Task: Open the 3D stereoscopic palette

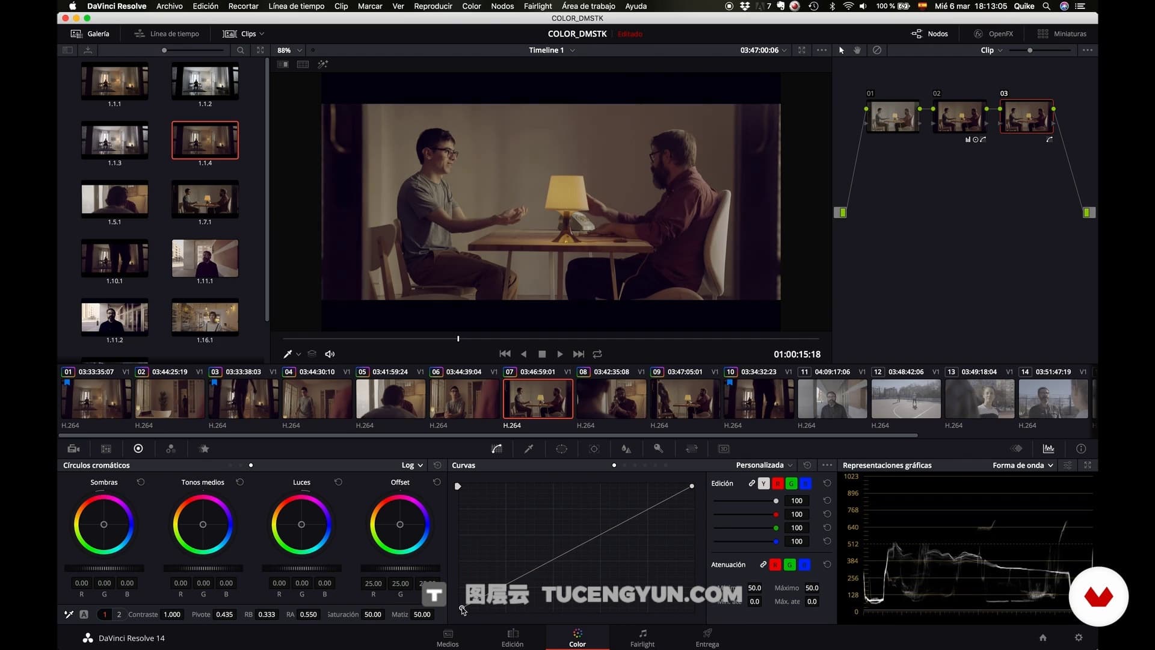Action: tap(724, 448)
